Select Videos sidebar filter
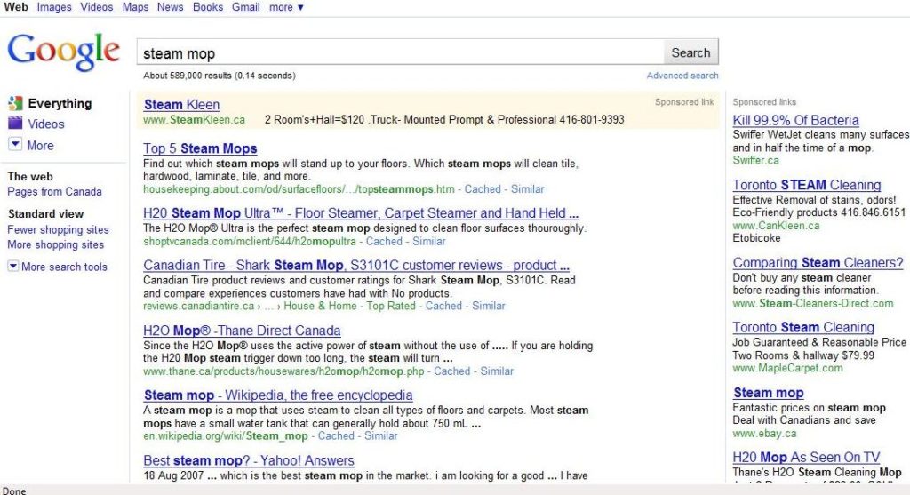The height and width of the screenshot is (495, 910). [46, 124]
